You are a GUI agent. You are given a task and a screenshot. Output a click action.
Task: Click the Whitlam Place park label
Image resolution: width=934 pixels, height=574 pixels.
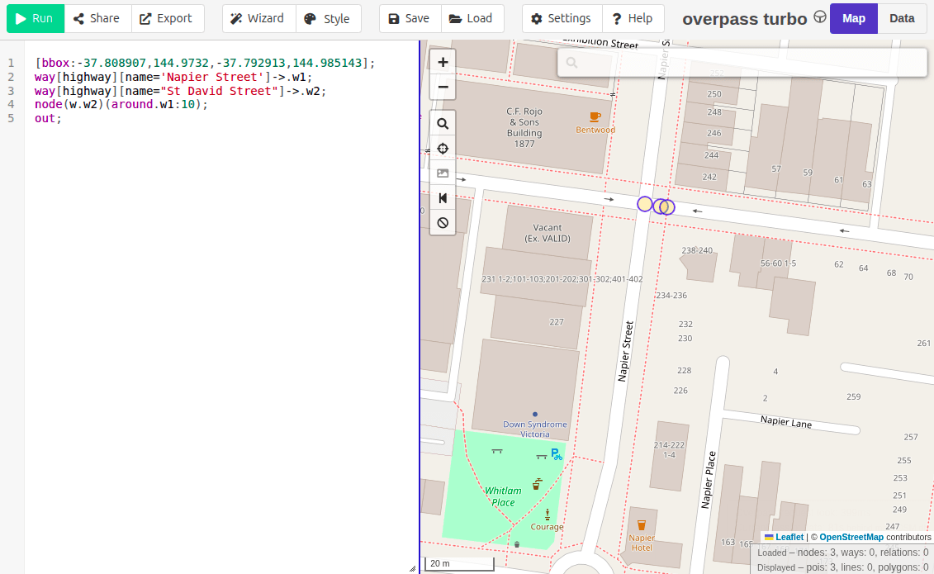tap(503, 496)
